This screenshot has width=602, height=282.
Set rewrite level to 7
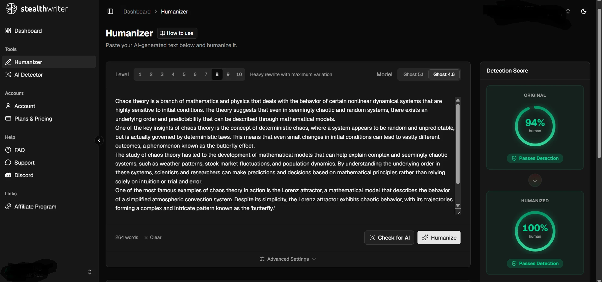(206, 74)
